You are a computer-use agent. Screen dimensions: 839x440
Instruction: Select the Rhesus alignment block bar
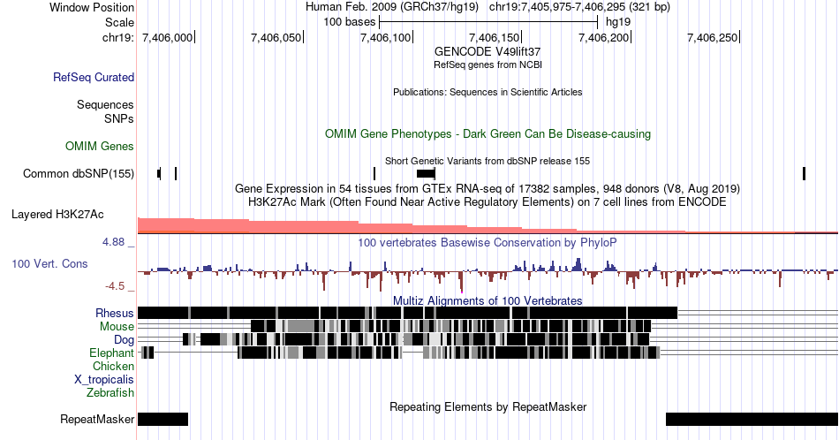point(407,313)
